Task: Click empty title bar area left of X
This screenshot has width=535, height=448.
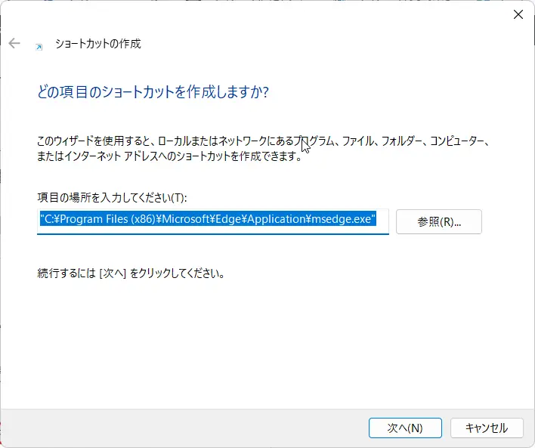Action: pyautogui.click(x=302, y=14)
